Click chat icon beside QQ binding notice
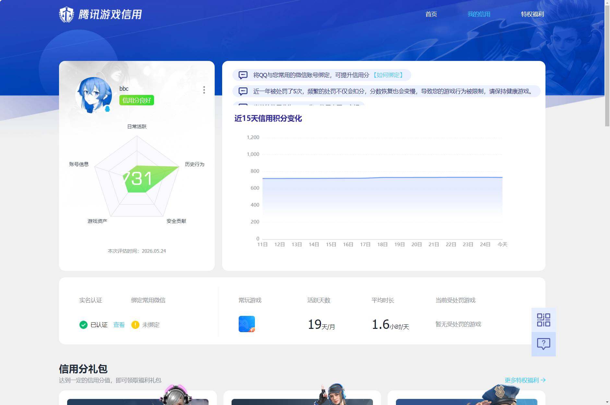The image size is (610, 405). pos(243,75)
